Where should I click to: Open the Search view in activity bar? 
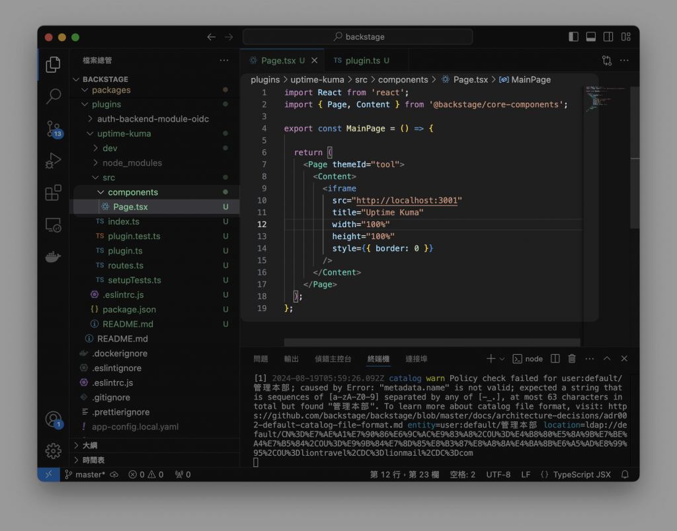click(x=54, y=96)
